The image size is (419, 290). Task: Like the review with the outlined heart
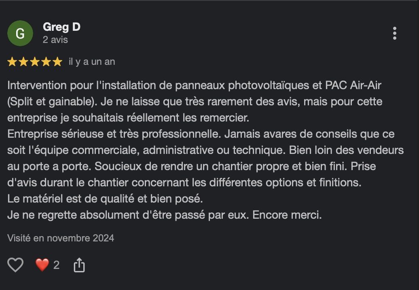(x=15, y=265)
